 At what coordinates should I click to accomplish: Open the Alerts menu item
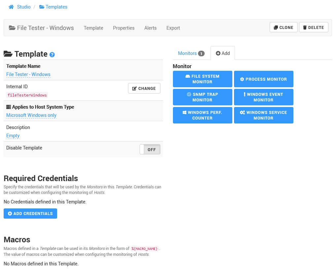coord(150,28)
